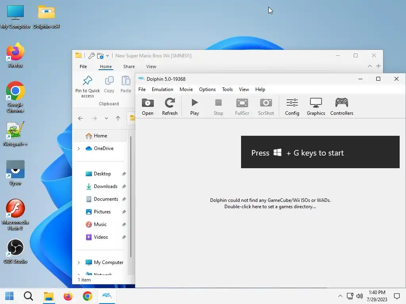
Task: Open the Windows Start menu
Action: click(x=10, y=296)
